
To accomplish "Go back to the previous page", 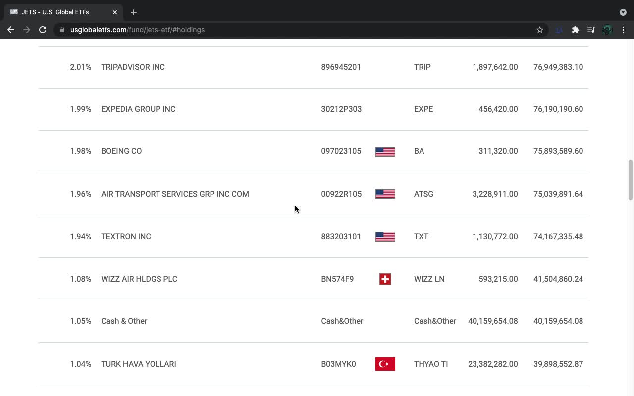I will click(x=11, y=30).
